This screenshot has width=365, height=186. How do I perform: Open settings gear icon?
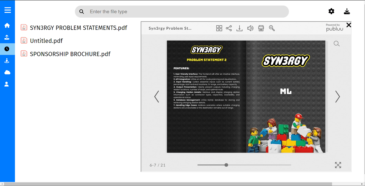tap(331, 11)
